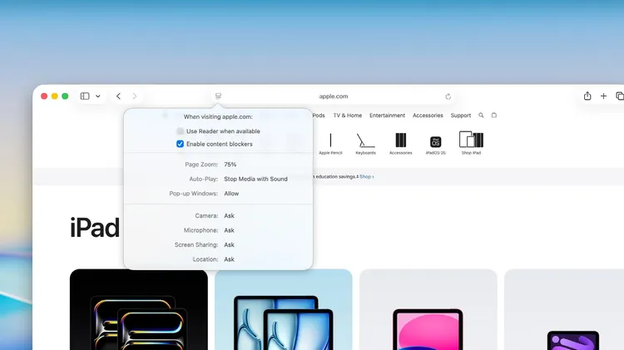
Task: Change Auto-Play Stop Media with Sound option
Action: coord(255,179)
